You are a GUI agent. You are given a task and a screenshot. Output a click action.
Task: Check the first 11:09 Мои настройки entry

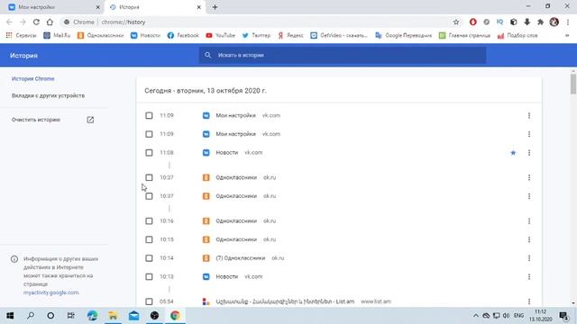[x=149, y=116]
